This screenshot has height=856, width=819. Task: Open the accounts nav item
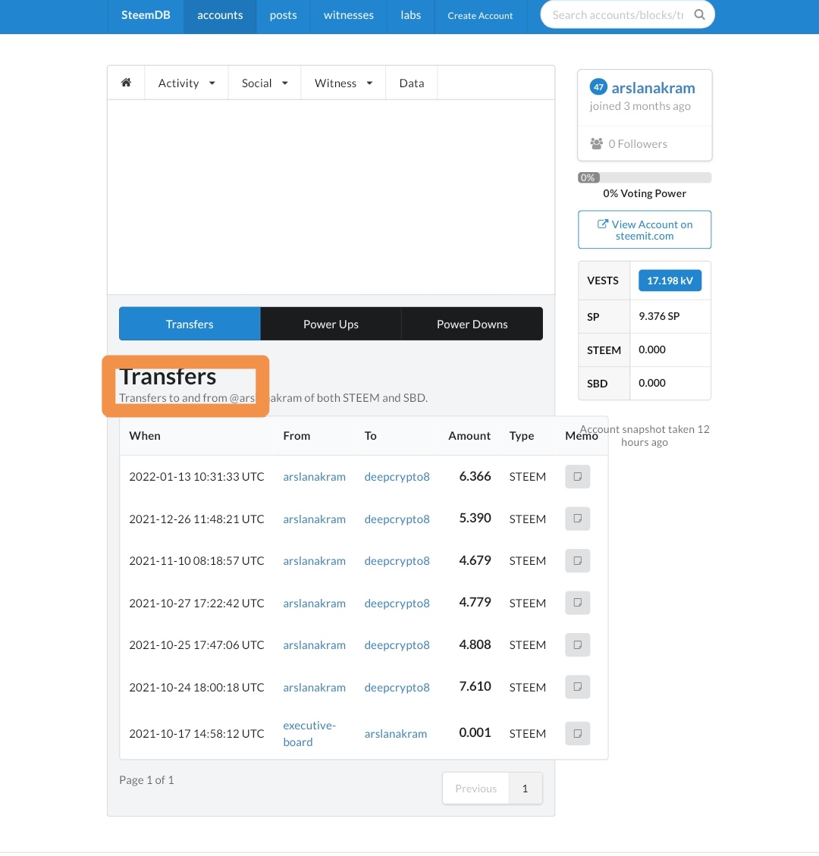coord(220,15)
